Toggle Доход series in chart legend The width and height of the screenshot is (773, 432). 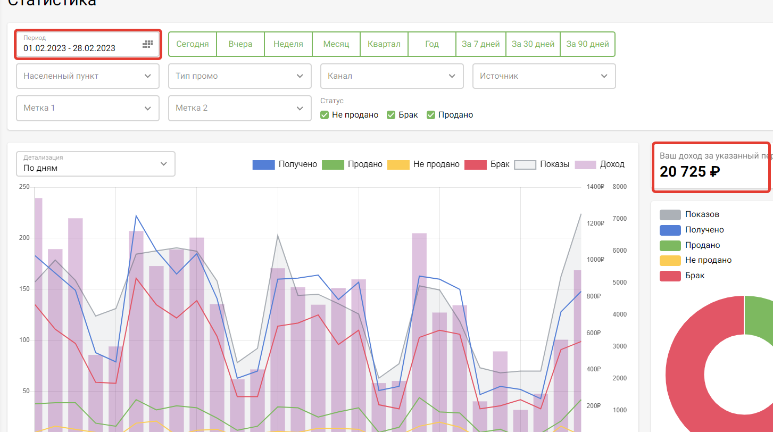pyautogui.click(x=600, y=164)
